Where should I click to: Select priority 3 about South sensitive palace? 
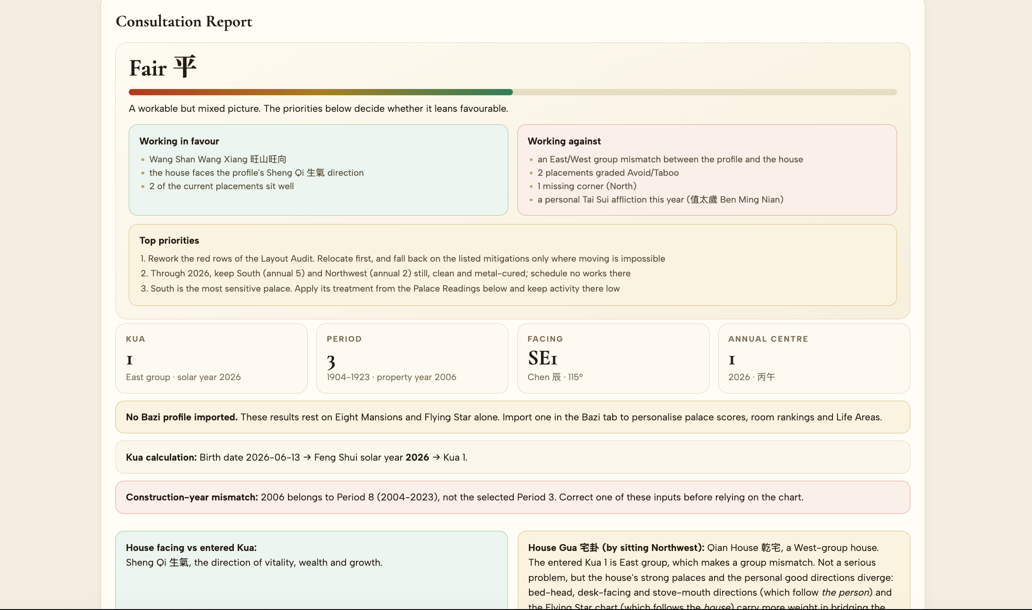tap(380, 288)
